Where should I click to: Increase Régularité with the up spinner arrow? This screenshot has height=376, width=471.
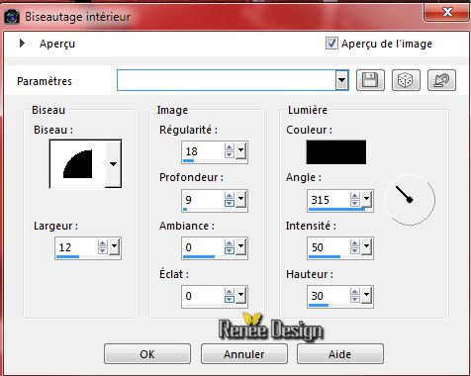230,147
